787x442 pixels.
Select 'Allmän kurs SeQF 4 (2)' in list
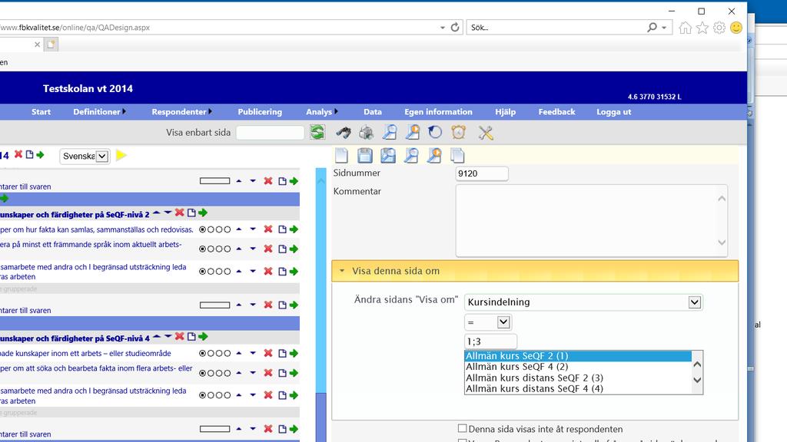pos(578,367)
